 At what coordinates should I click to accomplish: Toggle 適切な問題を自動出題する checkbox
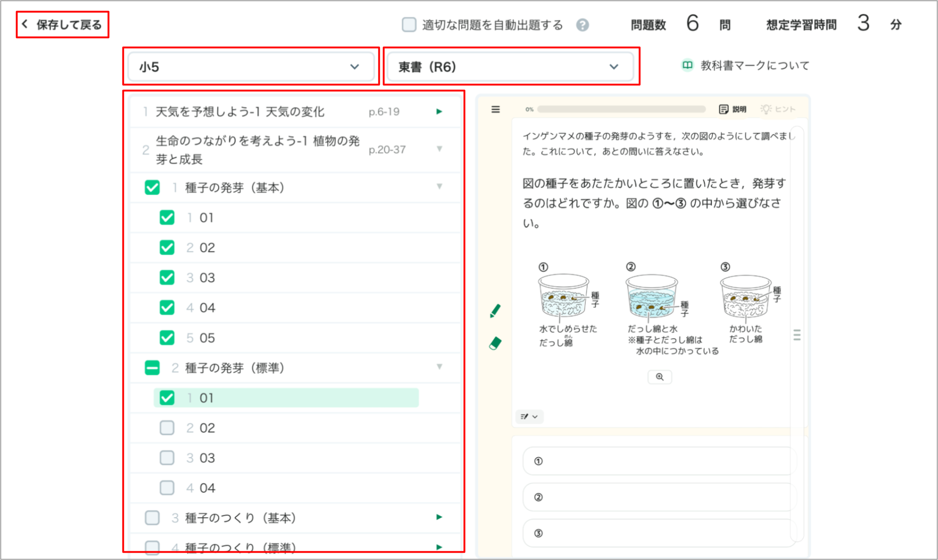pyautogui.click(x=409, y=25)
